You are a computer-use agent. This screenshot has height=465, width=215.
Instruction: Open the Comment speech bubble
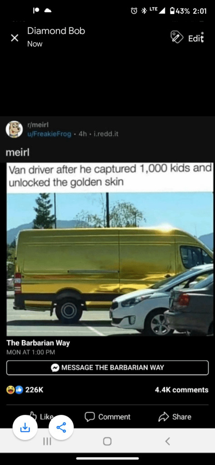coord(107,417)
